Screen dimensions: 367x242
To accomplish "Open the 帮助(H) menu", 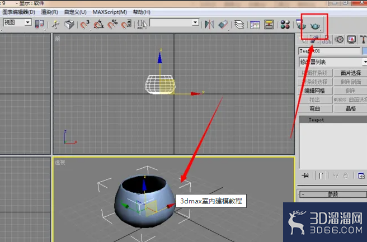I will pos(142,12).
